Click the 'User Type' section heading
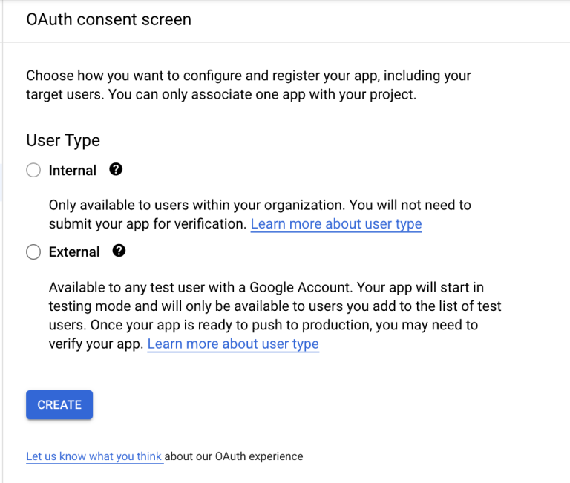The image size is (570, 483). [x=63, y=140]
